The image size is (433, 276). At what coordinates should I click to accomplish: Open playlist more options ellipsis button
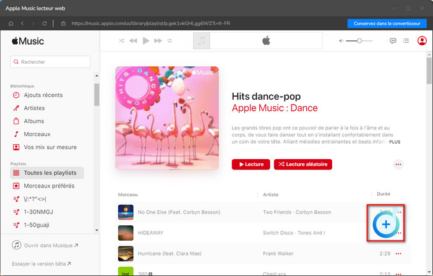coord(398,165)
